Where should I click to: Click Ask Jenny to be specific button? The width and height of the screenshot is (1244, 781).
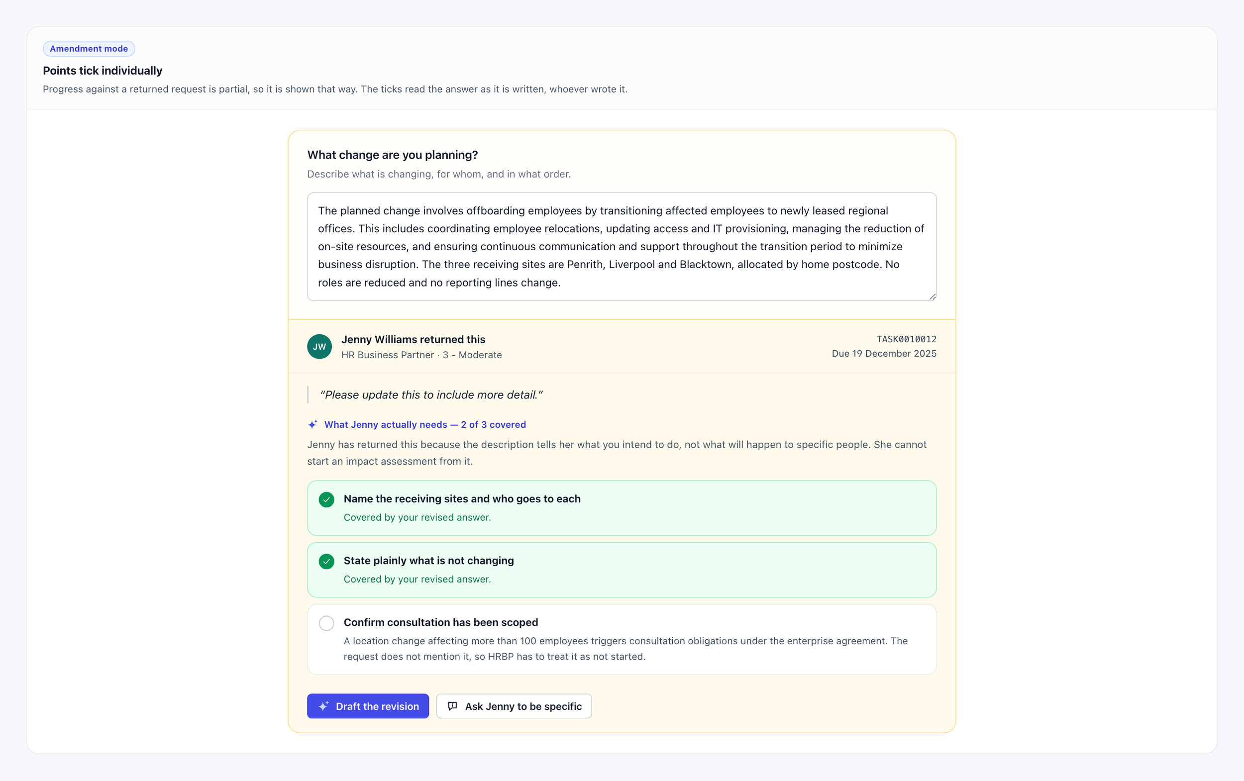coord(514,706)
